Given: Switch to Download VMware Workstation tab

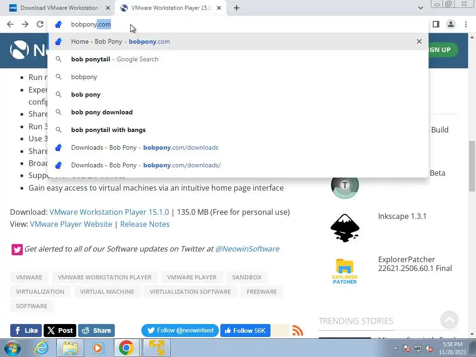Looking at the screenshot, I should [58, 8].
